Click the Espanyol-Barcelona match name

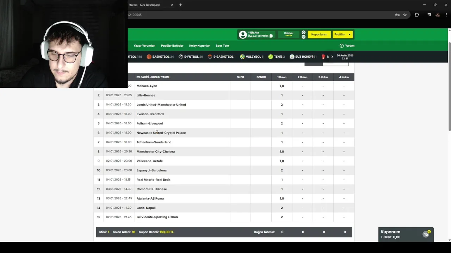click(152, 170)
